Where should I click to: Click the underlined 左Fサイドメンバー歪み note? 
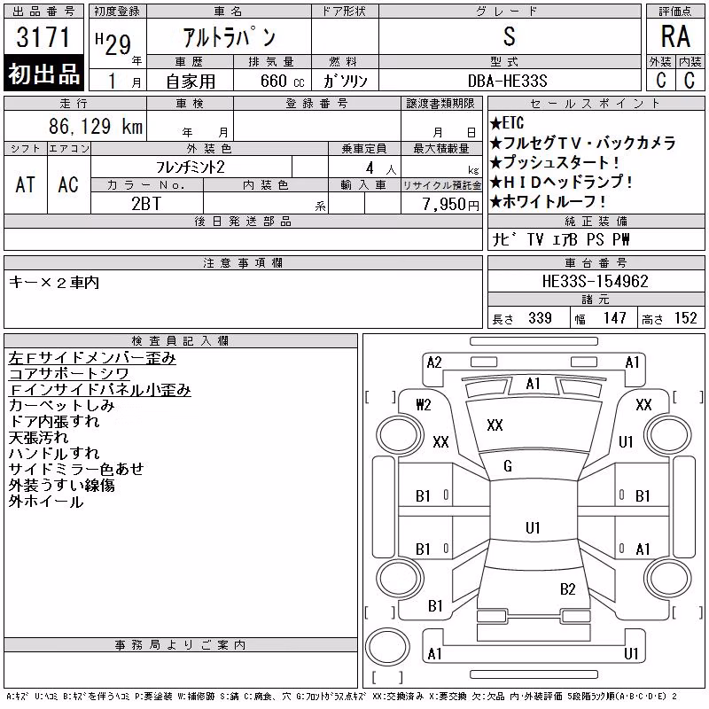pos(92,358)
